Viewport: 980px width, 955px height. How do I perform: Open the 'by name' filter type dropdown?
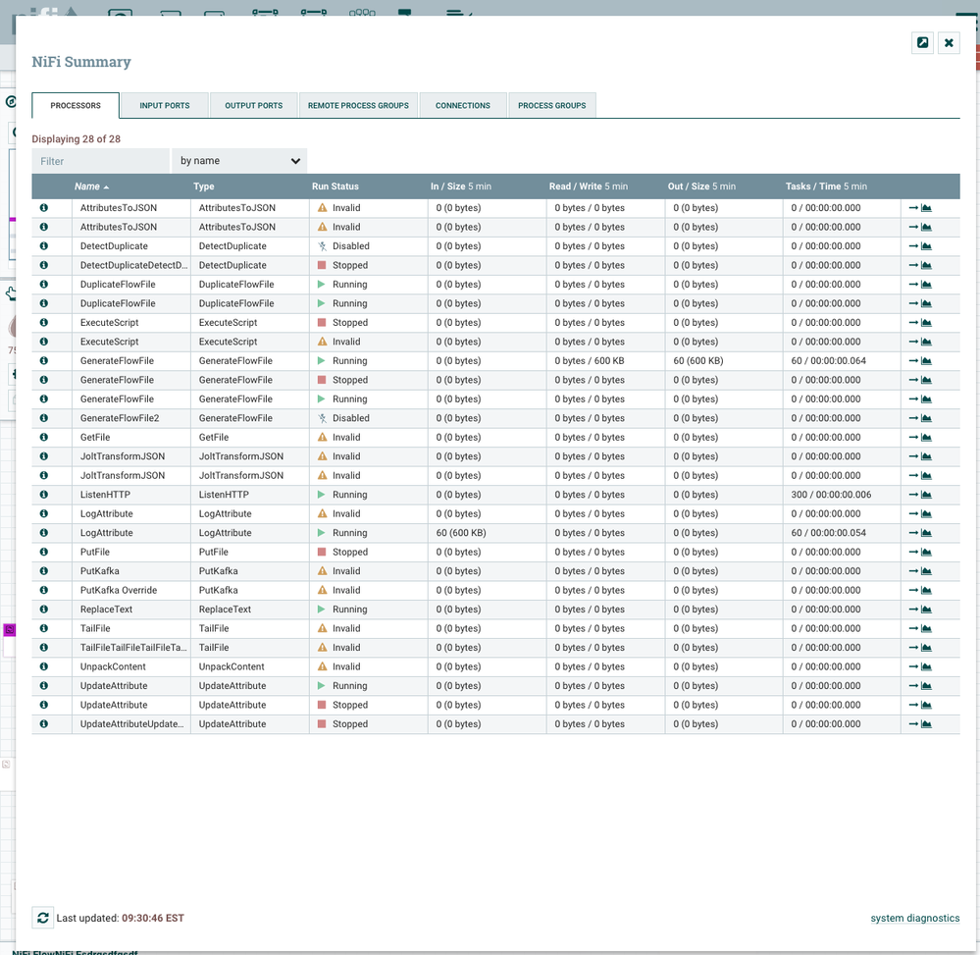pos(238,161)
